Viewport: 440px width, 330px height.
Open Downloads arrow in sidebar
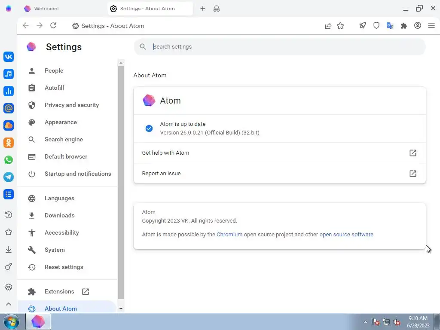(9, 249)
